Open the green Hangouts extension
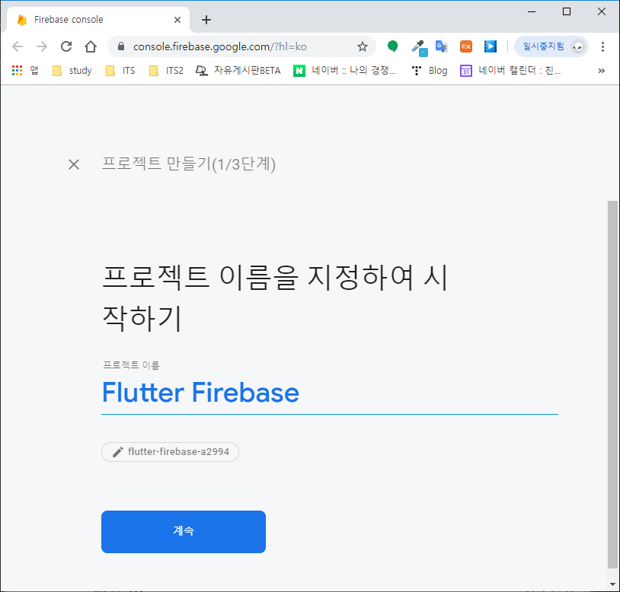Viewport: 620px width, 592px height. (392, 46)
